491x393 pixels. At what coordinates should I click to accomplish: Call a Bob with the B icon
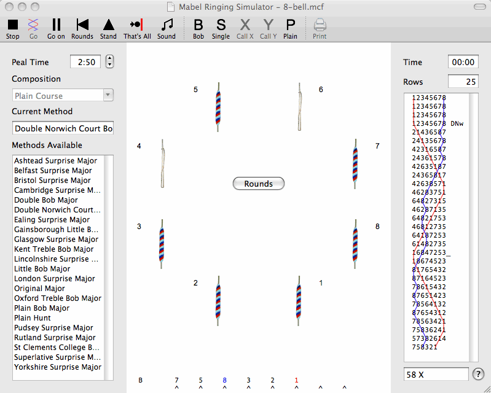coord(198,25)
